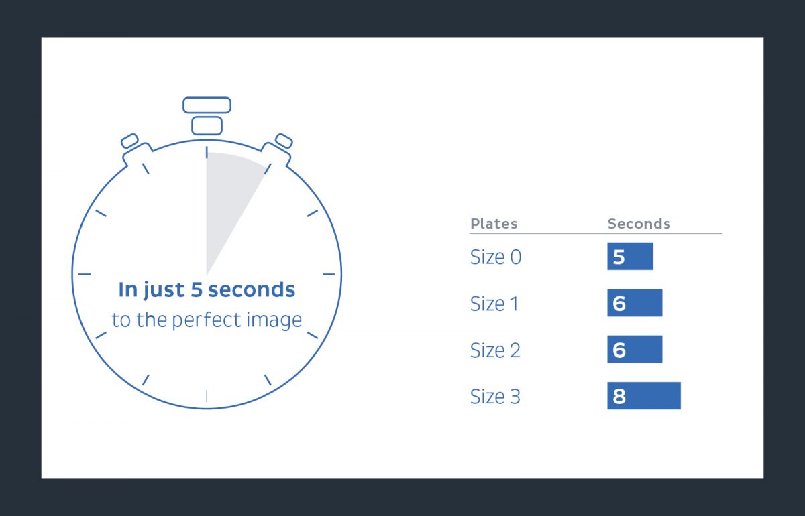Select the Size 0 row label
805x516 pixels.
(x=495, y=257)
